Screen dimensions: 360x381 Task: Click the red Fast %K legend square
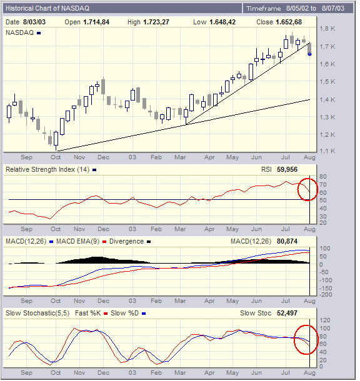click(x=106, y=314)
